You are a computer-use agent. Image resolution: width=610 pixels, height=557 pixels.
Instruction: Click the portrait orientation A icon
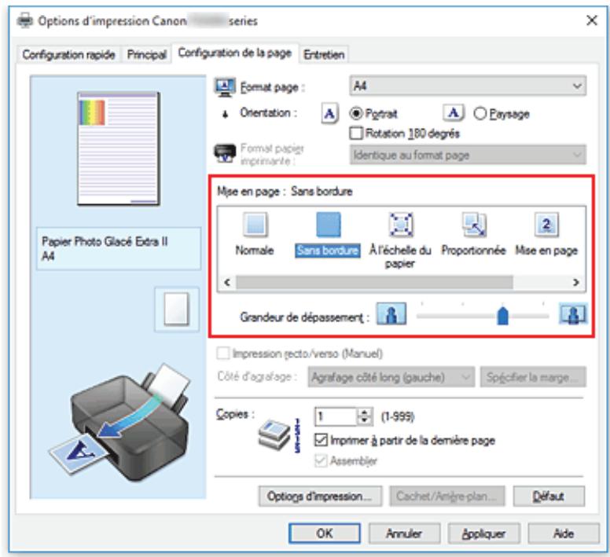point(329,113)
